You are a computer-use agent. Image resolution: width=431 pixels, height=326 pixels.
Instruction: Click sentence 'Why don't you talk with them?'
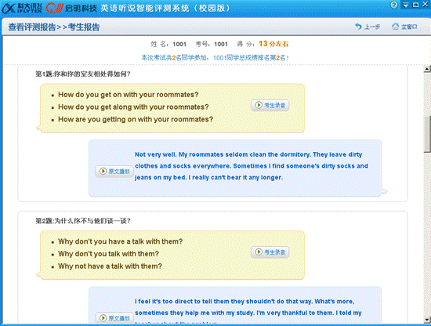pos(109,254)
